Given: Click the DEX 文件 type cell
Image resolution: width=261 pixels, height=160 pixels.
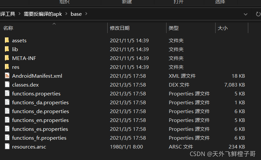Looking at the screenshot, I should pos(179,85).
